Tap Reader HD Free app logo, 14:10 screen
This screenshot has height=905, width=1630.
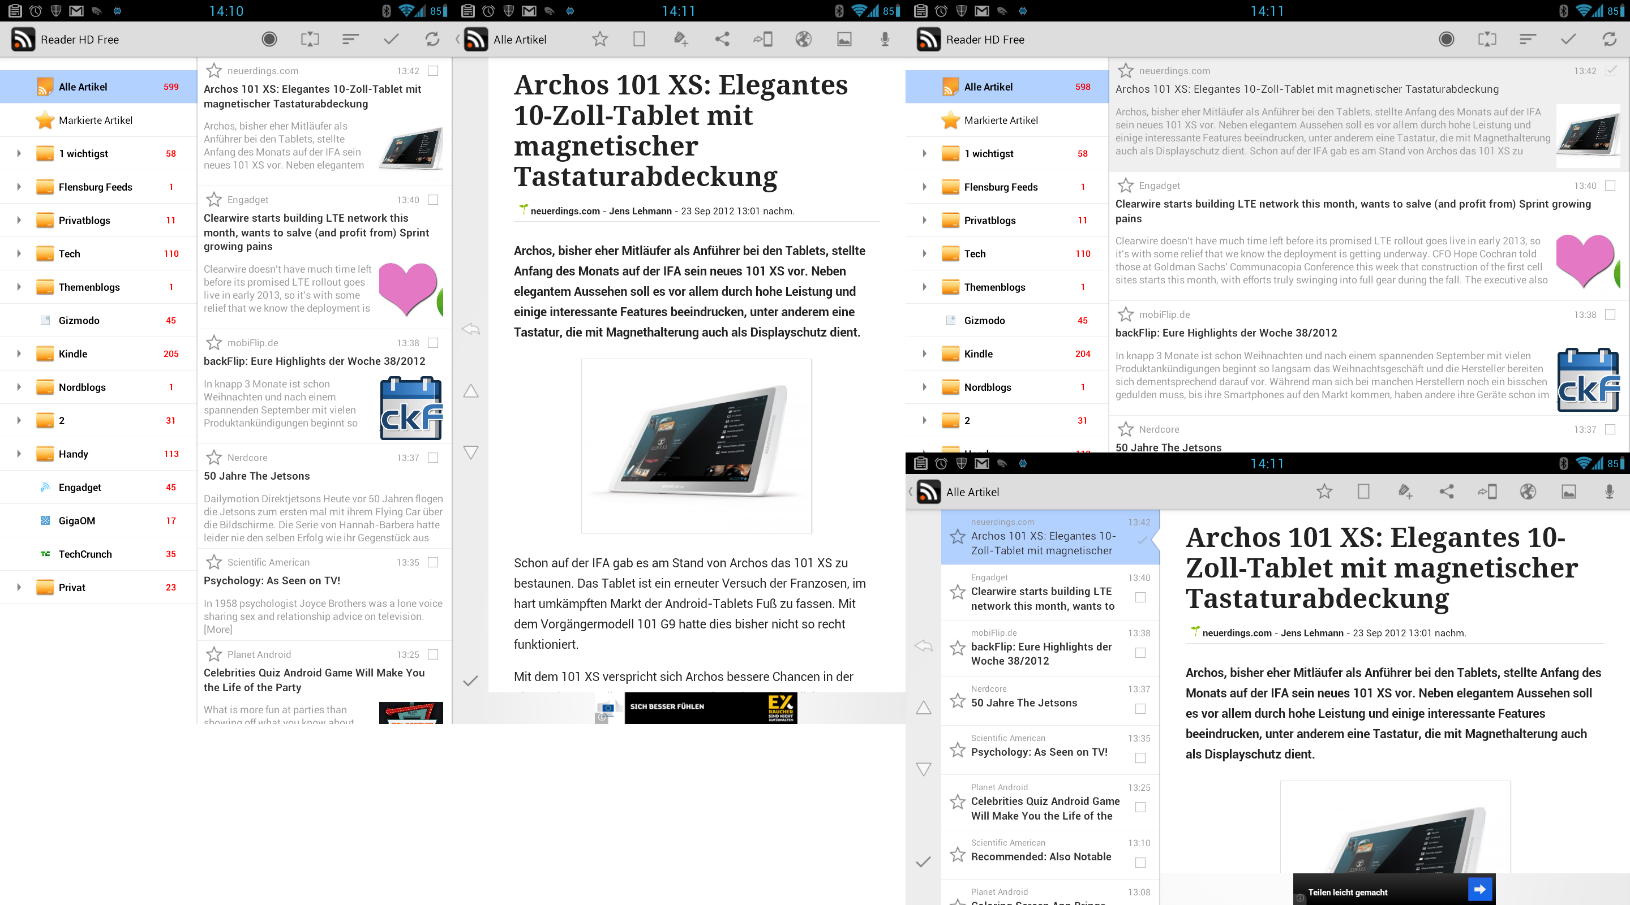tap(23, 39)
